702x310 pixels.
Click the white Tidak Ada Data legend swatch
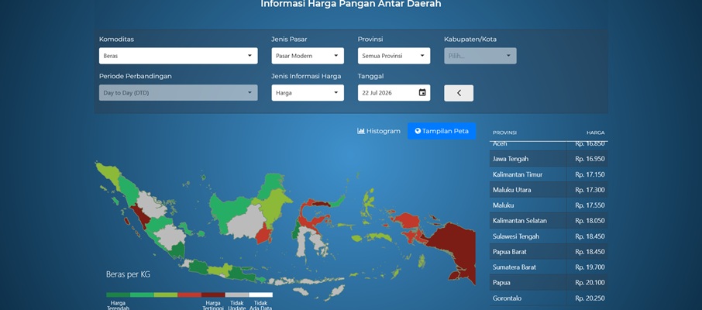point(260,294)
